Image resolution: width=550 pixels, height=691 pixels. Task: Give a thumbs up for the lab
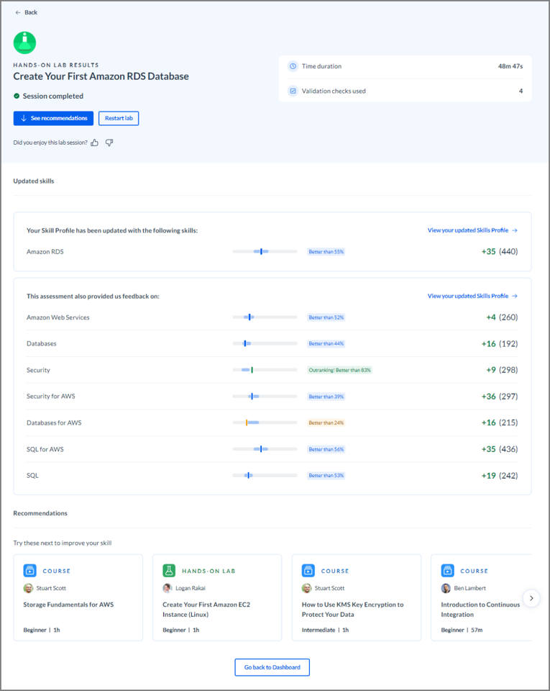click(x=95, y=143)
